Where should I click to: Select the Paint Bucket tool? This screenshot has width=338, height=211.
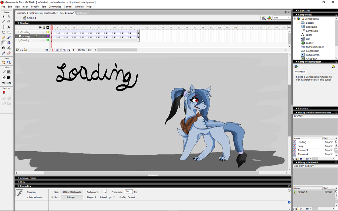coord(9,48)
